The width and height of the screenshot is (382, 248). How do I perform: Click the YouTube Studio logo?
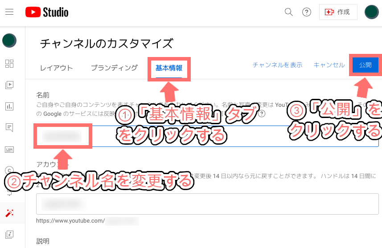47,12
